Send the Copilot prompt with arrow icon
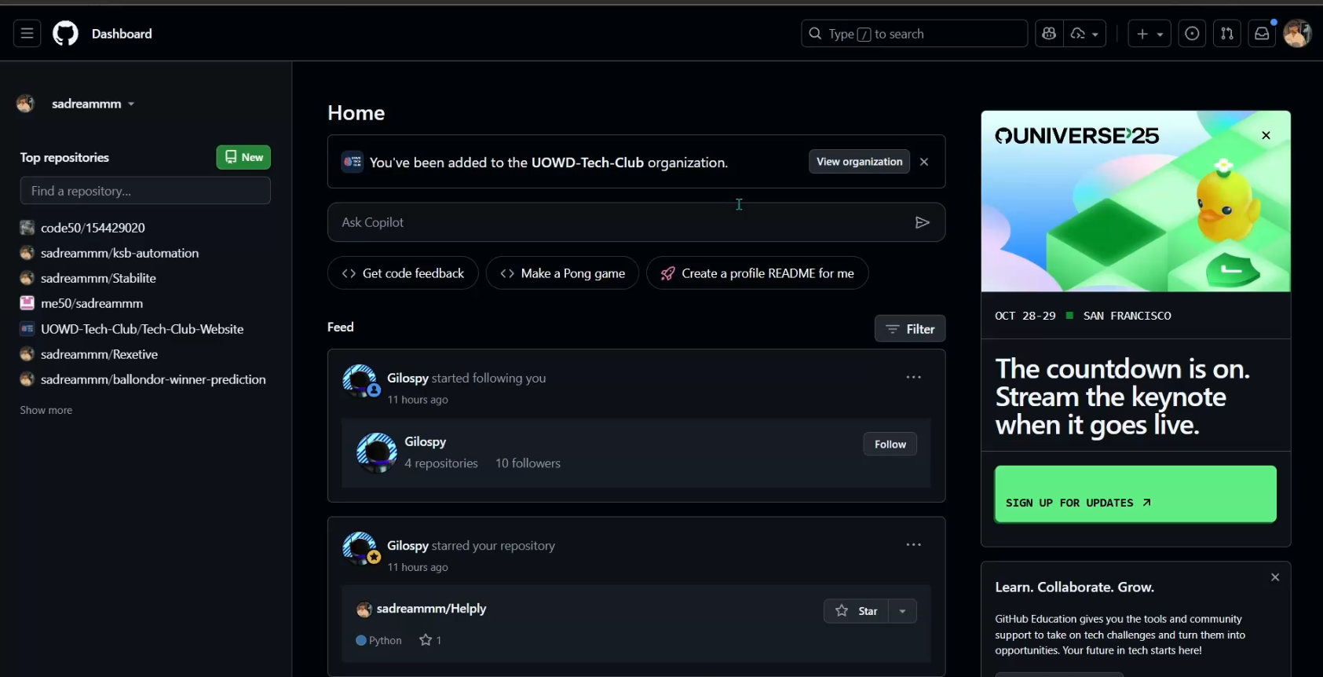The height and width of the screenshot is (677, 1323). pyautogui.click(x=923, y=222)
